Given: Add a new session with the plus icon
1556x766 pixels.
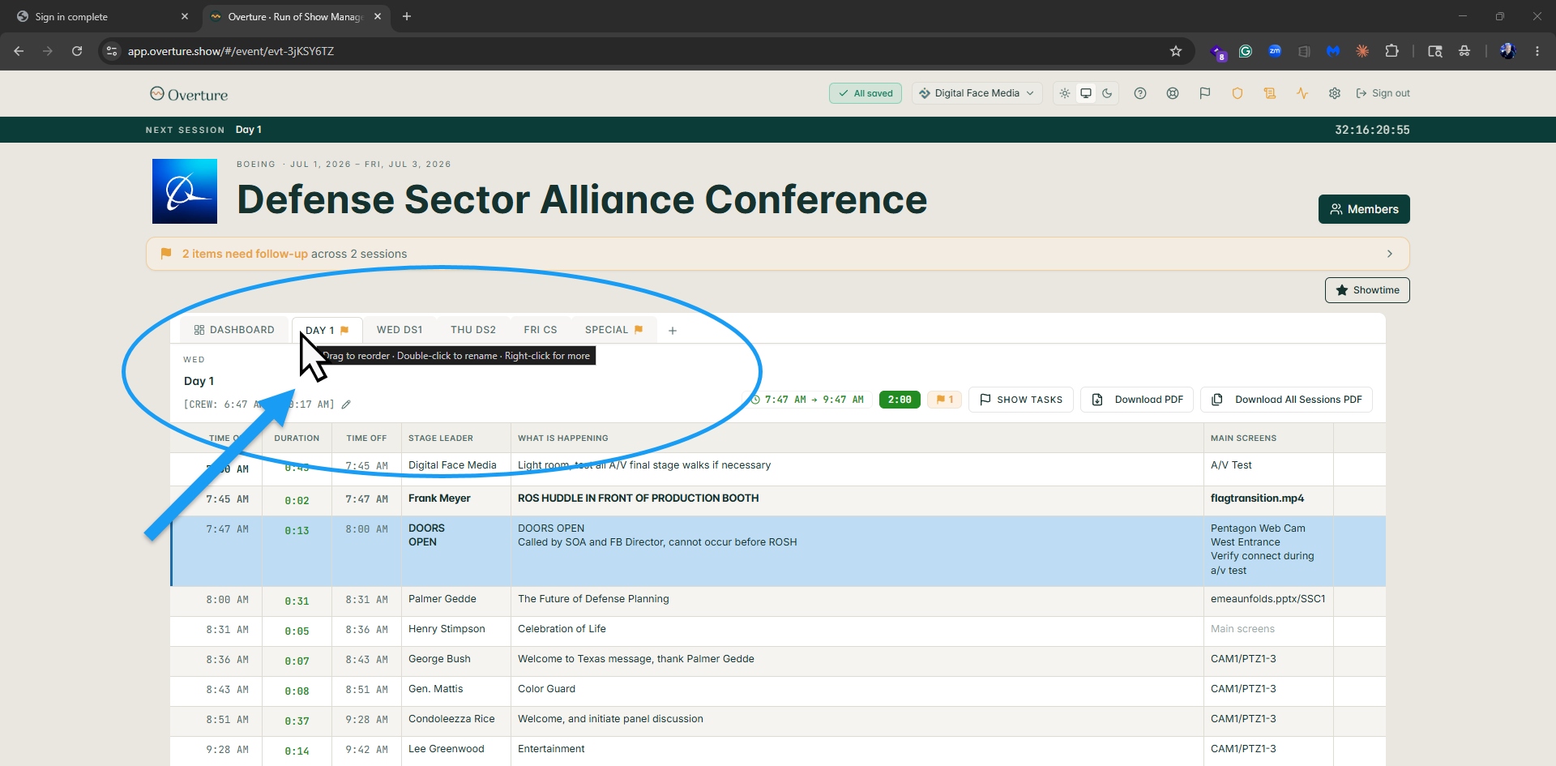Looking at the screenshot, I should [673, 331].
